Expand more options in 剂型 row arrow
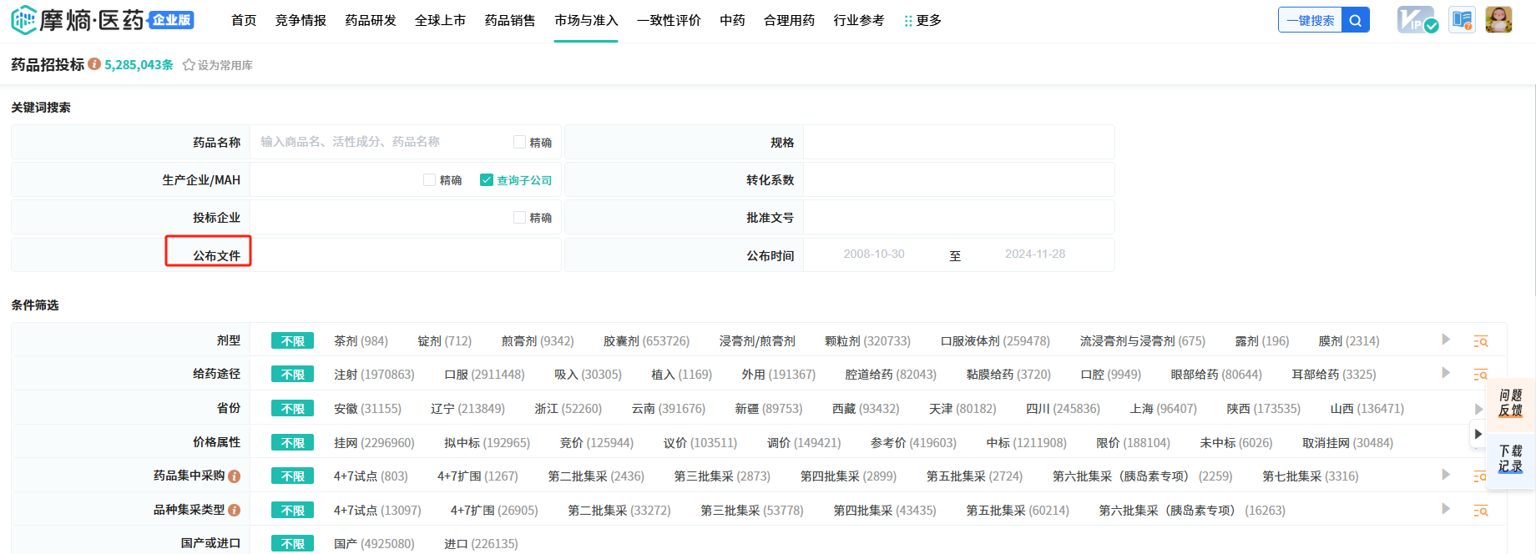Screen dimensions: 1536x554 coord(1446,340)
